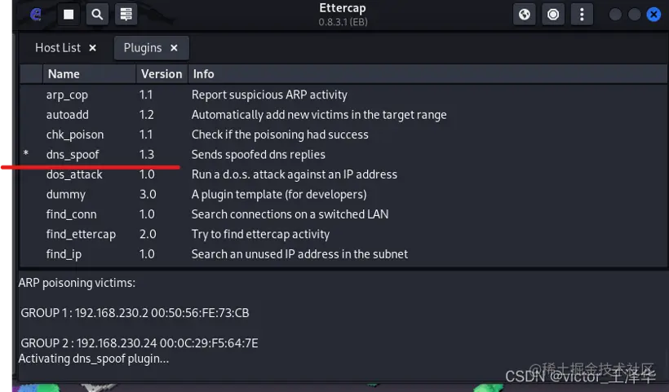Image resolution: width=669 pixels, height=392 pixels.
Task: Choose the chk_poison plugin row
Action: pyautogui.click(x=75, y=134)
